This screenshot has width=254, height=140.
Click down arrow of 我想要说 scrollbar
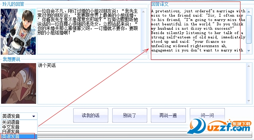coord(249,101)
